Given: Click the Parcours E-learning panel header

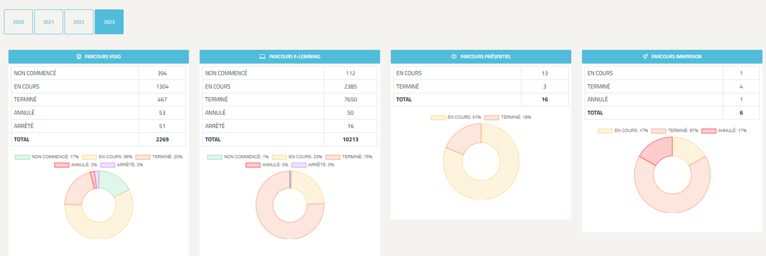Looking at the screenshot, I should point(290,56).
